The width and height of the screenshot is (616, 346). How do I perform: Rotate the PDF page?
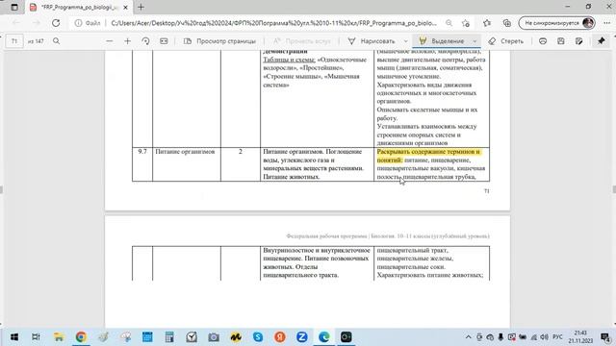coord(145,41)
